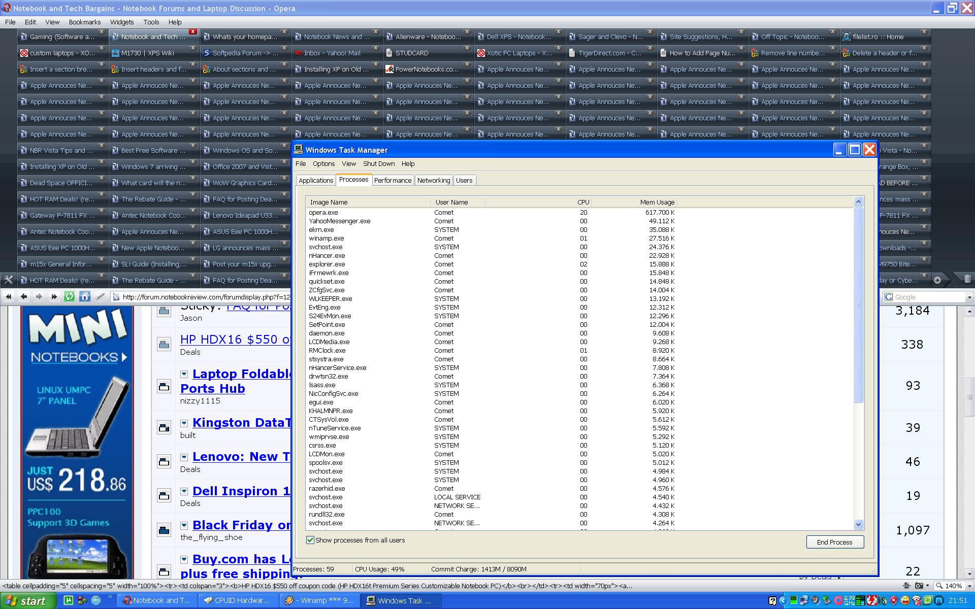The image size is (975, 609).
Task: Click the Task Manager process list scrollbar thumb
Action: pos(858,304)
